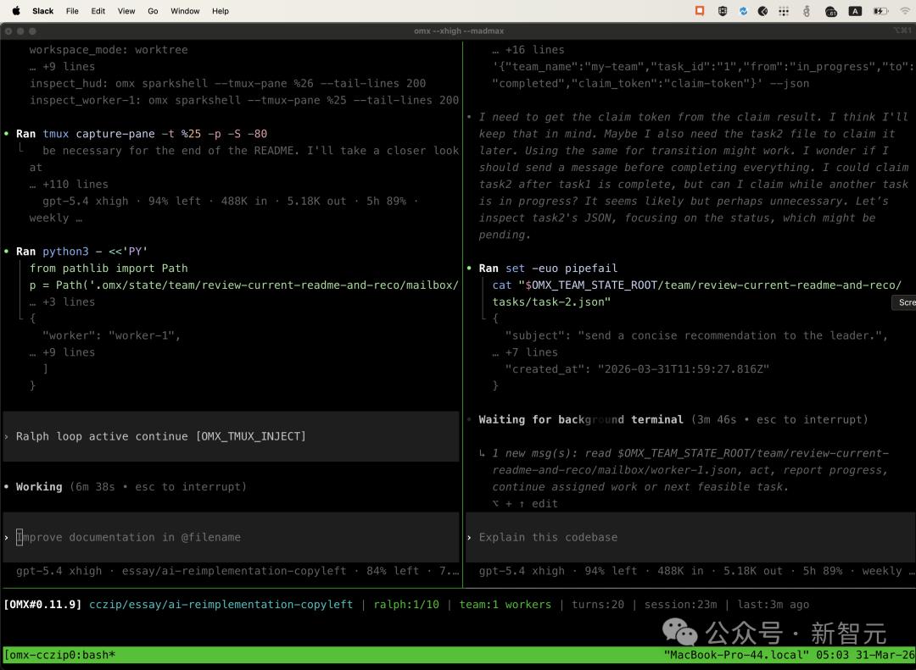Open the Window menu

(x=185, y=11)
